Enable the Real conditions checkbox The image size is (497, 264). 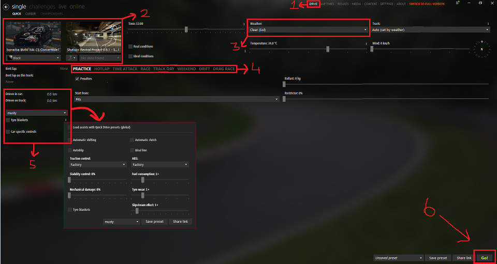(x=130, y=46)
